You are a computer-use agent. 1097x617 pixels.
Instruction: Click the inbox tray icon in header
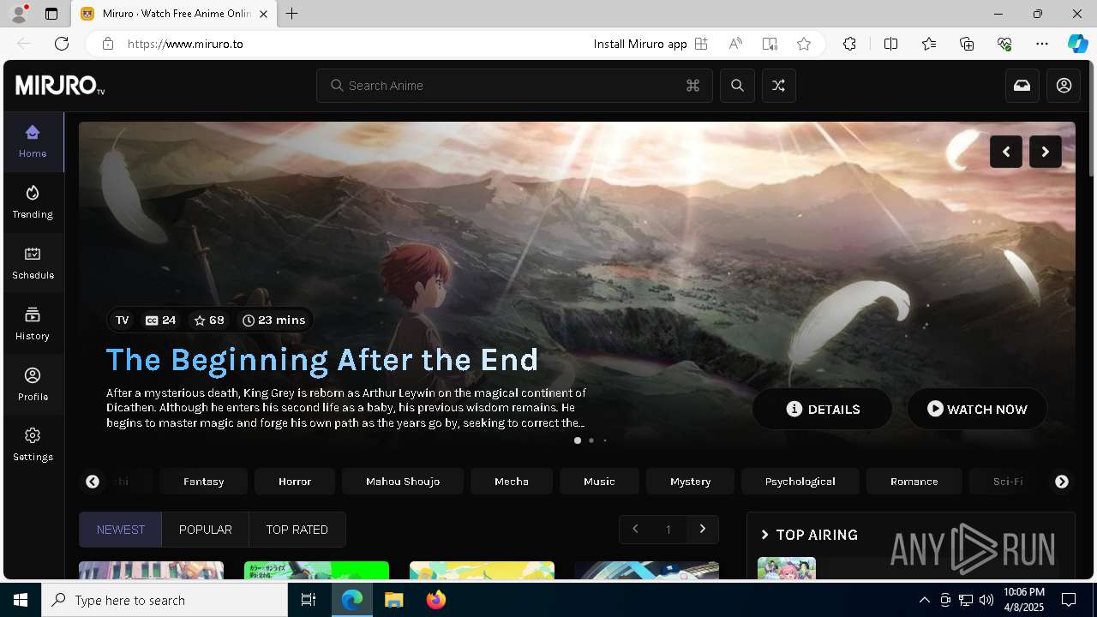coord(1022,86)
